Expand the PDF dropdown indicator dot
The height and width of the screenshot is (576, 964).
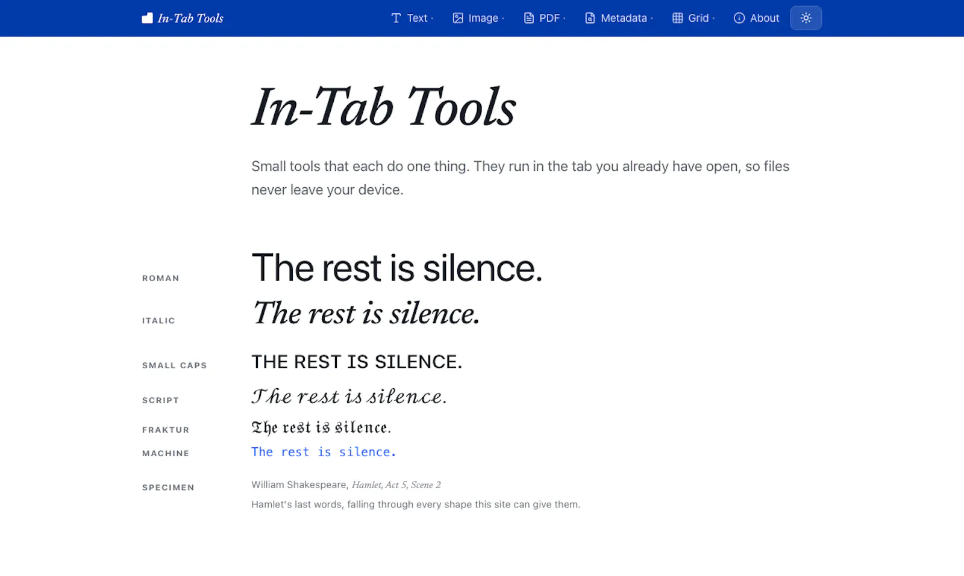click(565, 19)
